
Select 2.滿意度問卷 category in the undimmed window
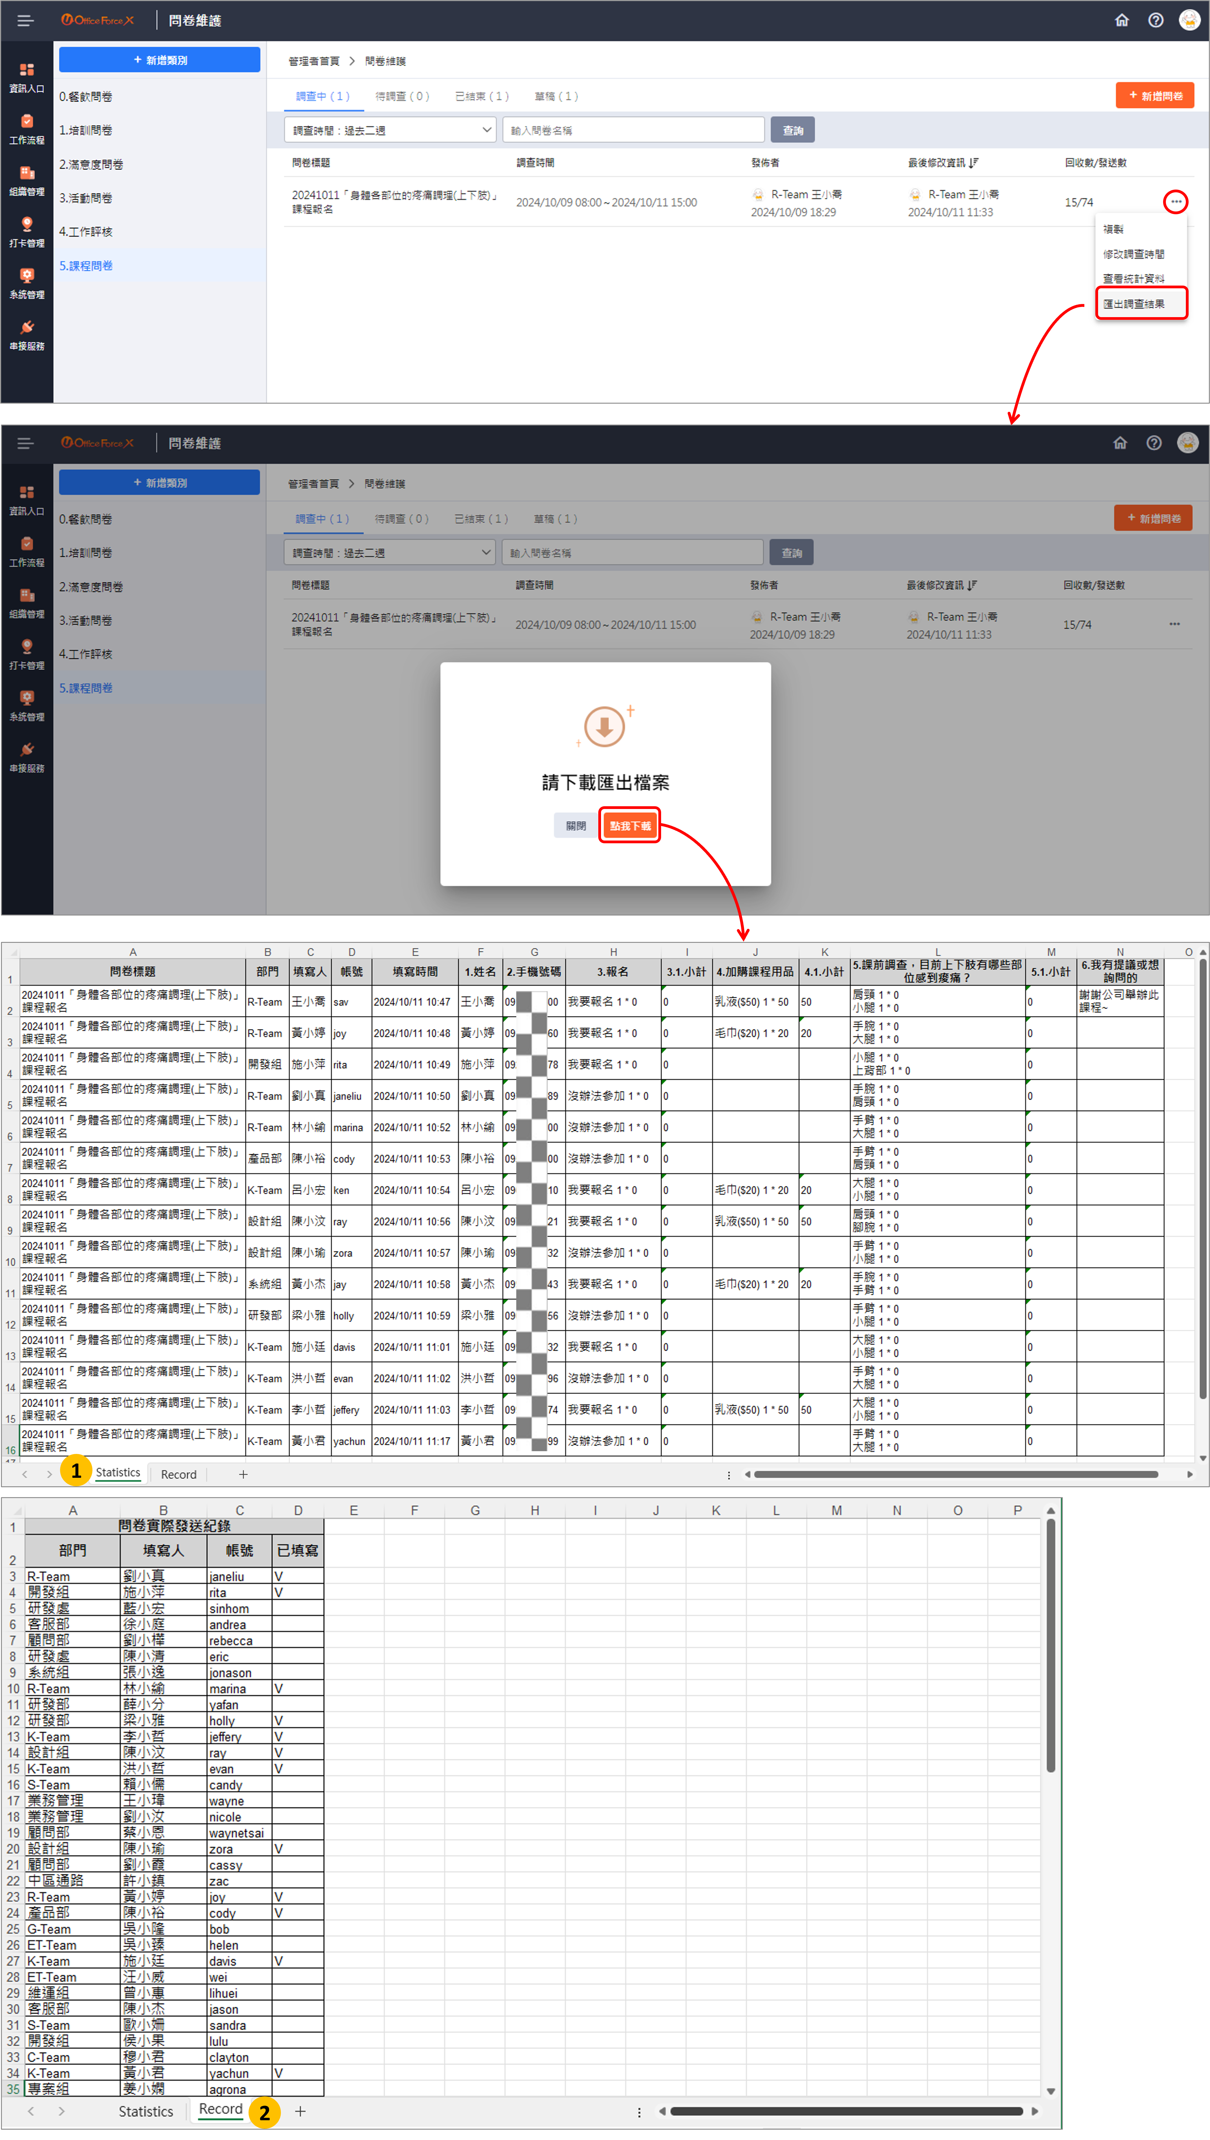(160, 165)
